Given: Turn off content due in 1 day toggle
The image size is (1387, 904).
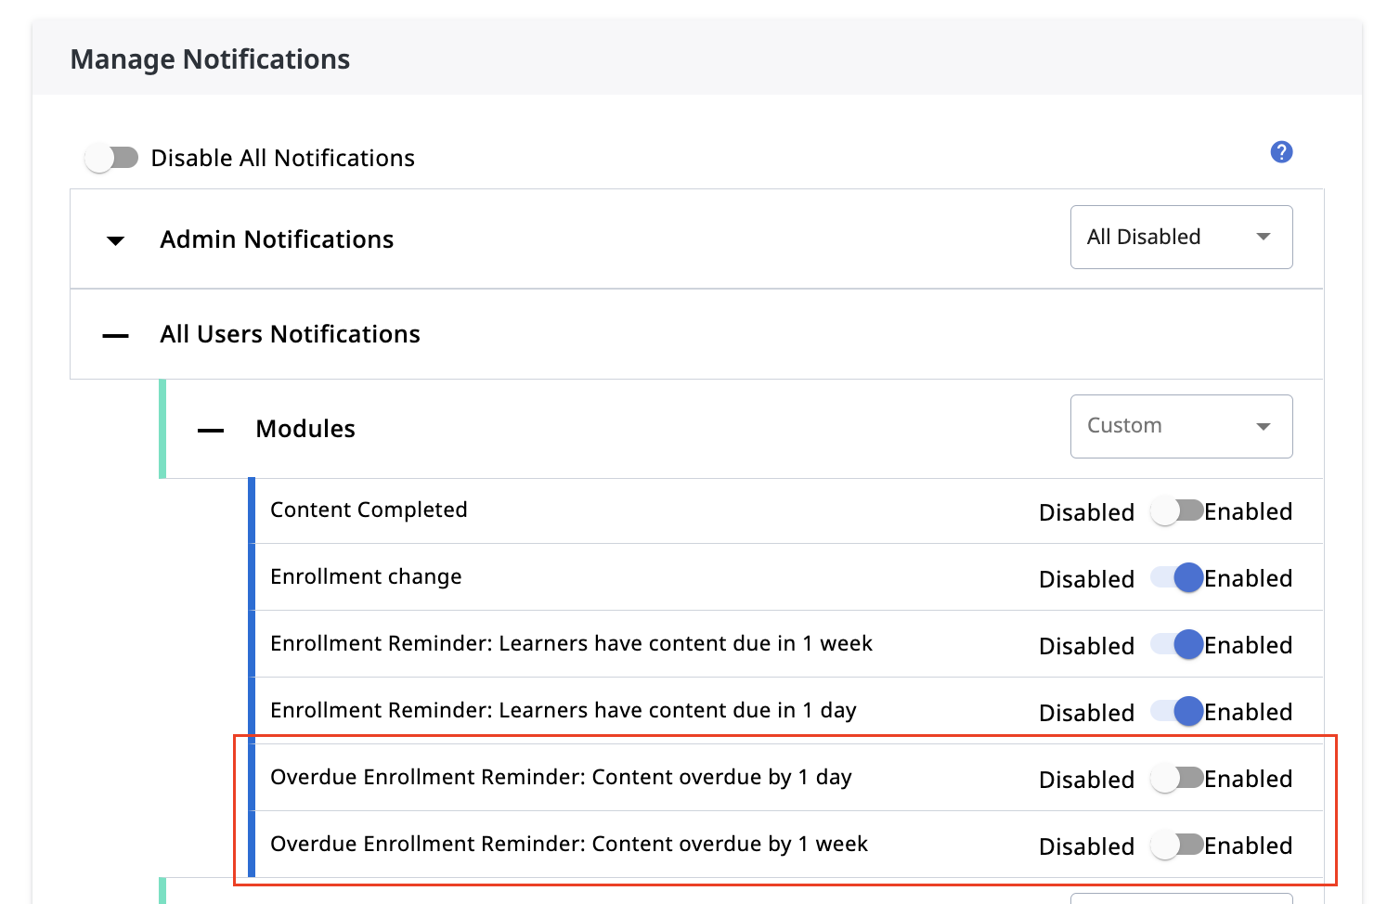Looking at the screenshot, I should tap(1177, 712).
